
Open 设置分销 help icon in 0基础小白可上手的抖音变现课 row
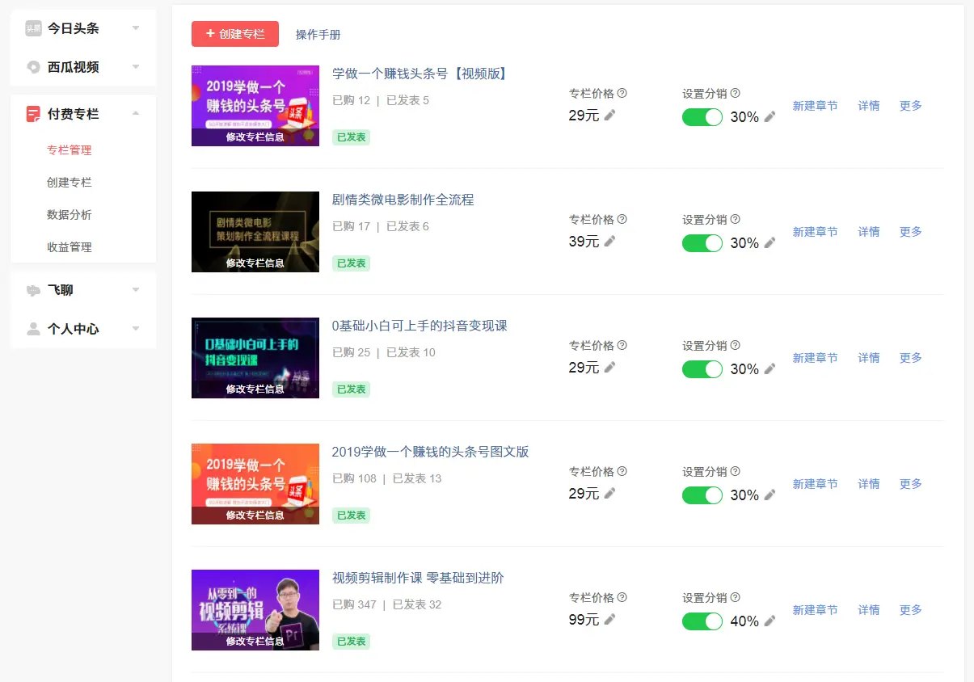(736, 346)
